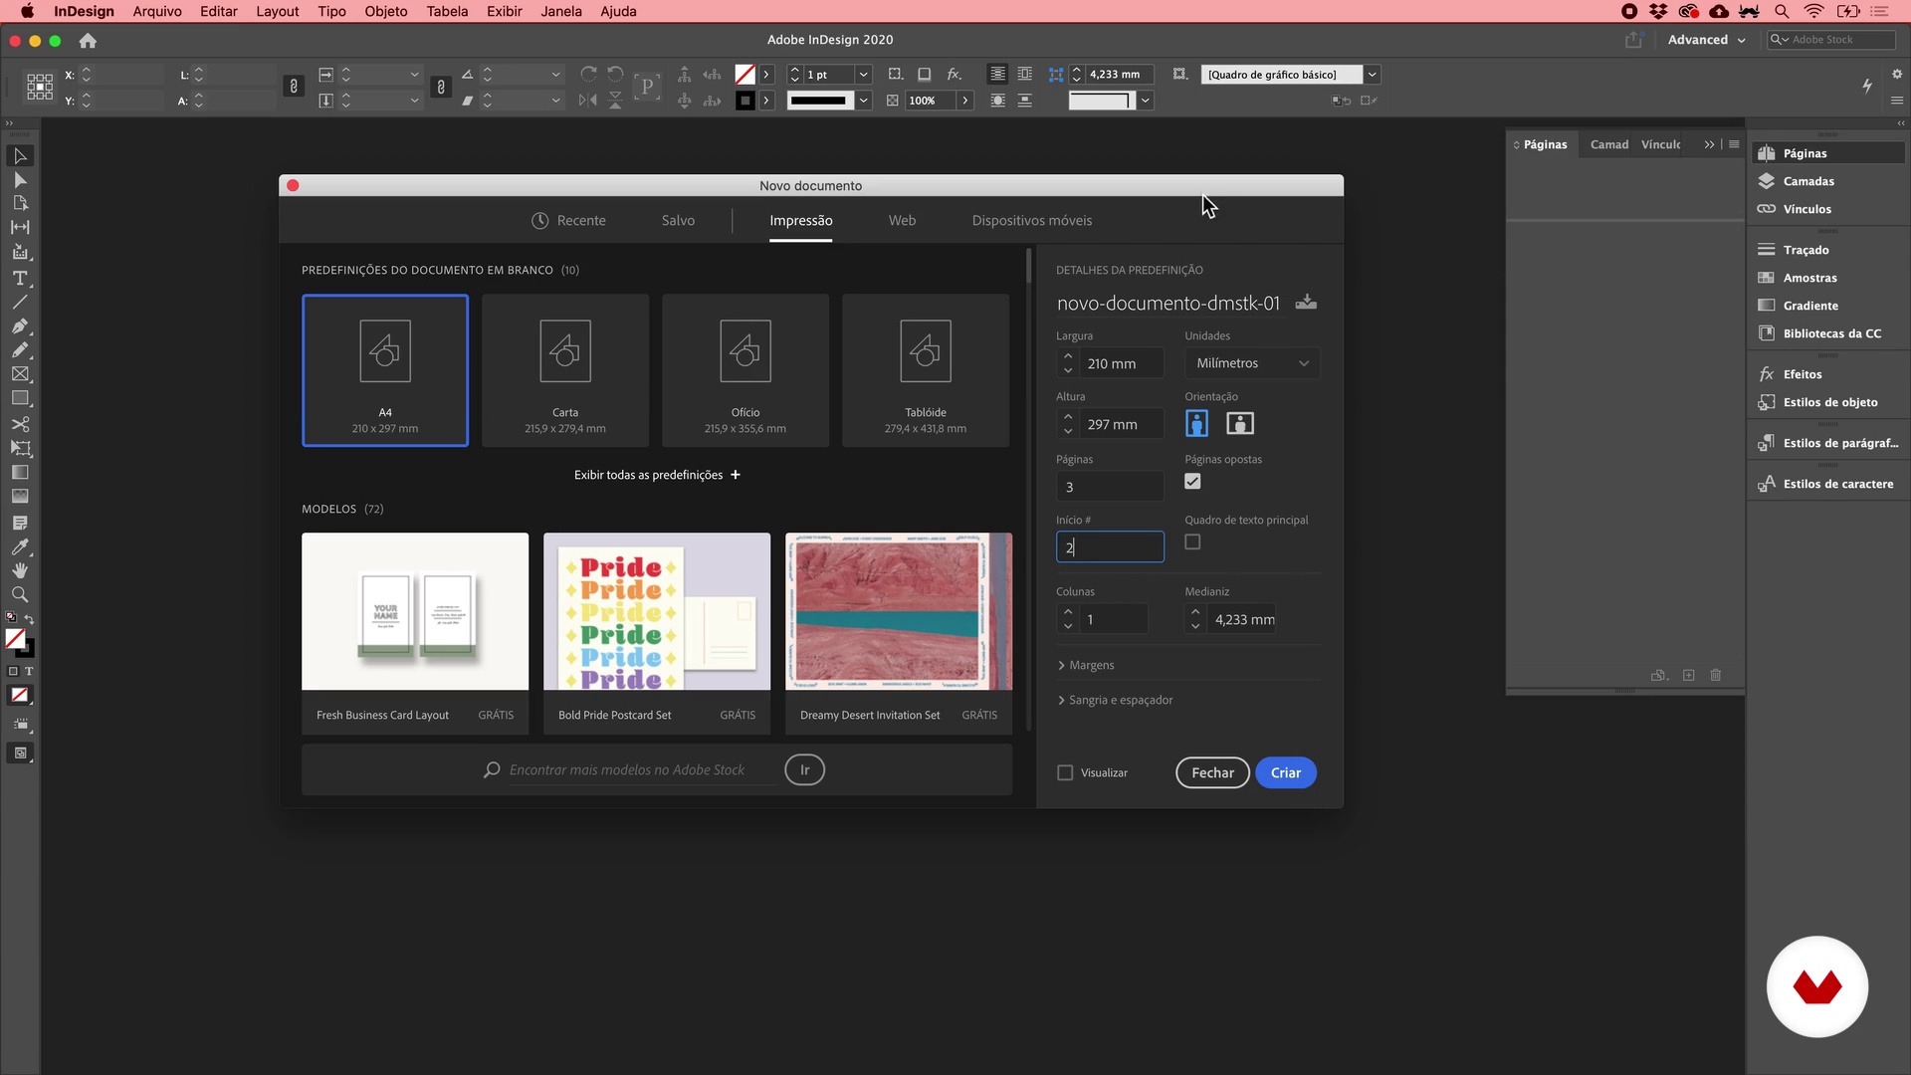Click the black stroke swatch in control bar

click(744, 101)
